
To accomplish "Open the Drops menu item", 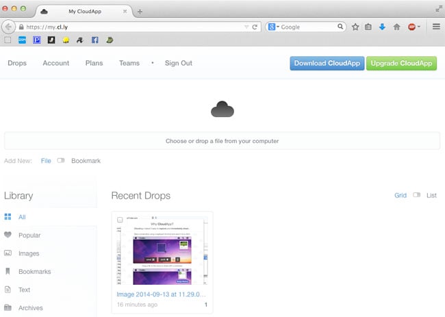I will pos(17,63).
